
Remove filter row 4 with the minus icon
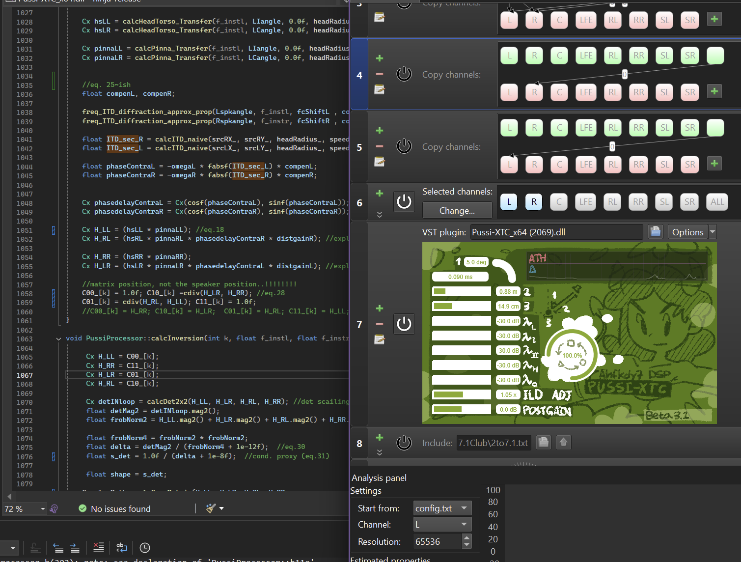(x=379, y=74)
